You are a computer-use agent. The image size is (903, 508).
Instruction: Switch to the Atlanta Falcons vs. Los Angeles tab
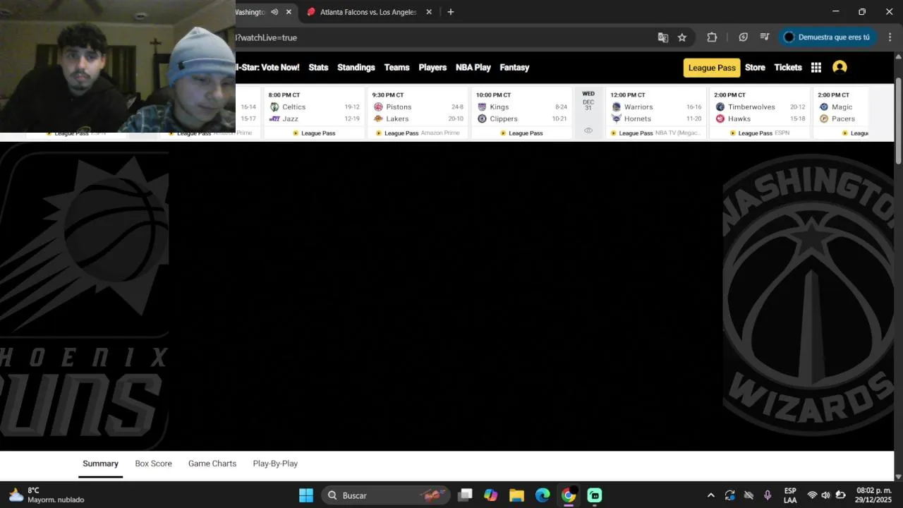click(x=368, y=12)
